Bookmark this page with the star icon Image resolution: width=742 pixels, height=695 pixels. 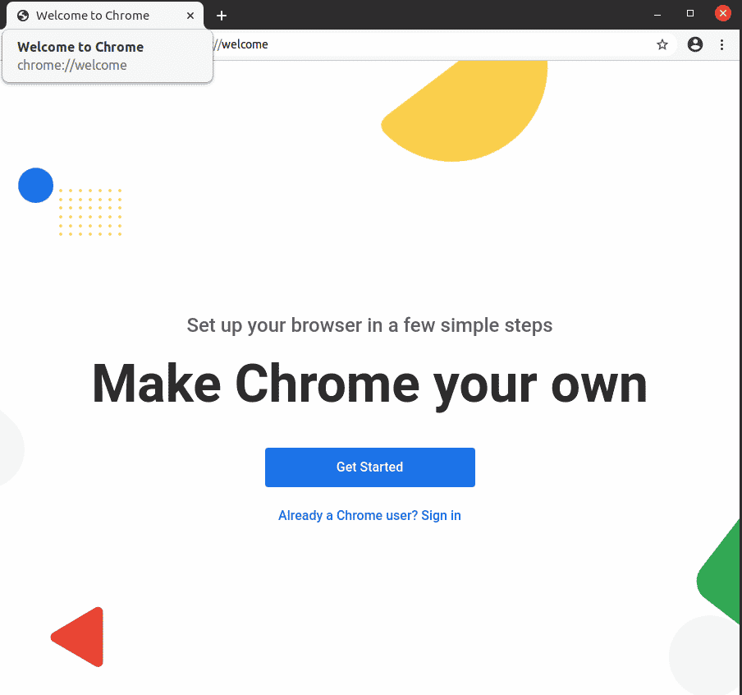coord(662,45)
